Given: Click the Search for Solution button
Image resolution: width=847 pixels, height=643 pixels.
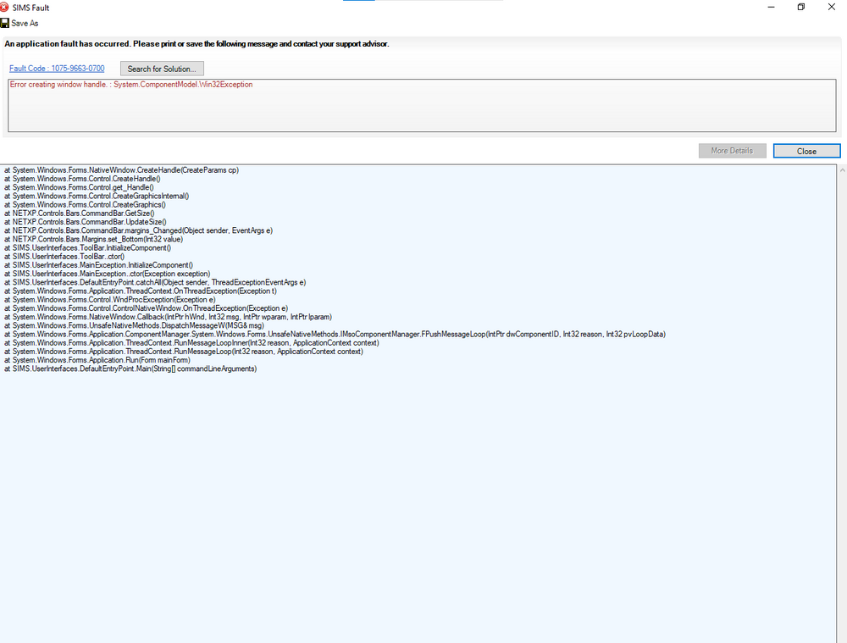Looking at the screenshot, I should tap(162, 69).
